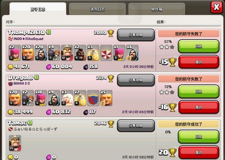
Task: Tap the trophy icon next to 2134
Action: click(x=111, y=79)
